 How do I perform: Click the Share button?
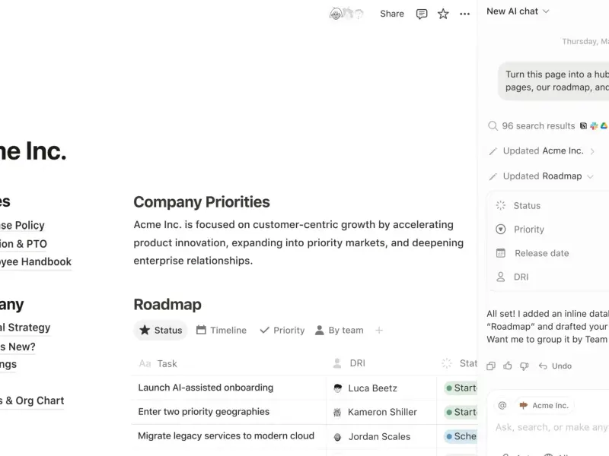click(392, 14)
